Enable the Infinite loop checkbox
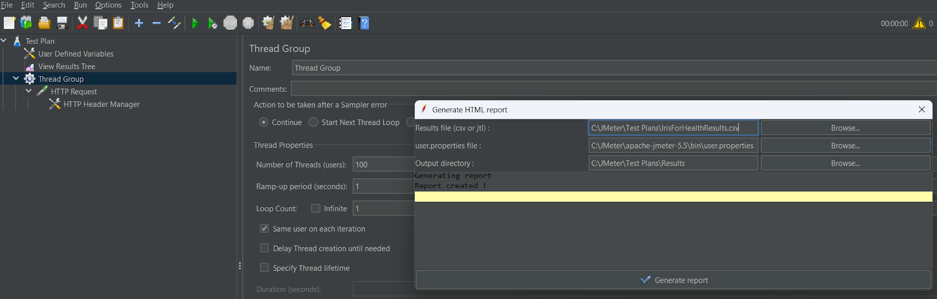Image resolution: width=937 pixels, height=299 pixels. tap(316, 208)
